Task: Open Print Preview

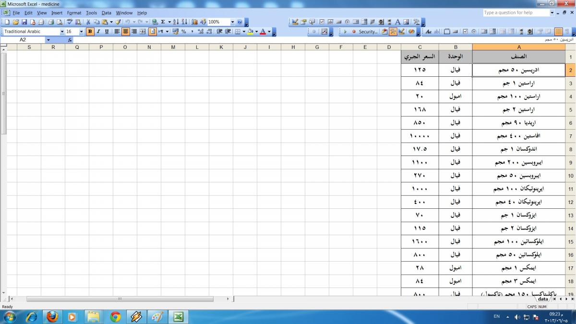Action: (59, 22)
